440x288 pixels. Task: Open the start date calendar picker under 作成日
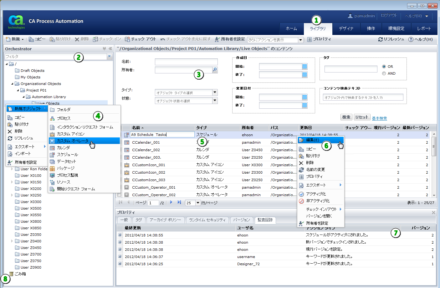(304, 67)
